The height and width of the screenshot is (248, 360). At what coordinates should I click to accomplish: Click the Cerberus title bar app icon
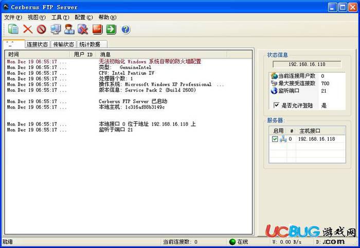pyautogui.click(x=6, y=7)
